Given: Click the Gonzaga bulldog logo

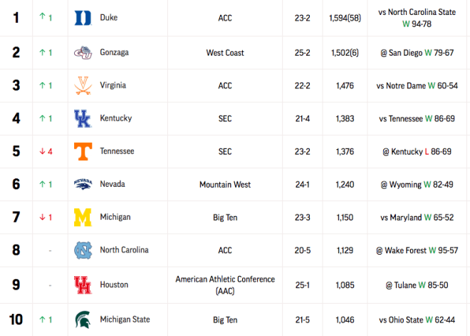Looking at the screenshot, I should pos(83,53).
